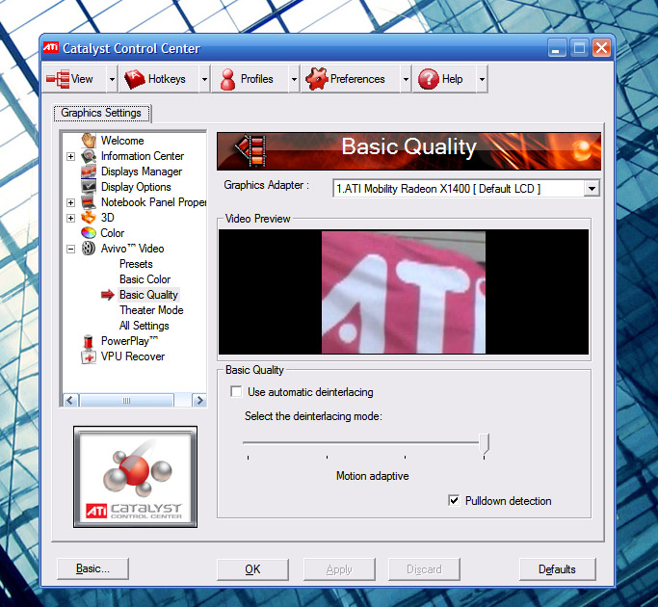
Task: Click the View toolbar icon
Action: click(59, 79)
